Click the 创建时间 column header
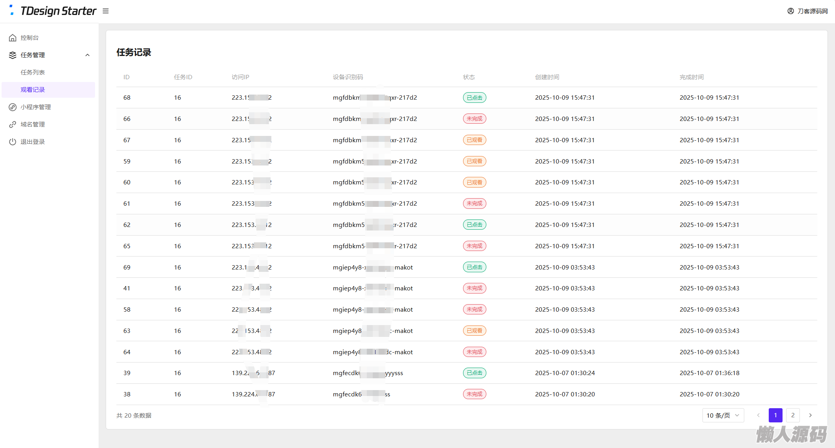This screenshot has width=835, height=448. point(547,77)
